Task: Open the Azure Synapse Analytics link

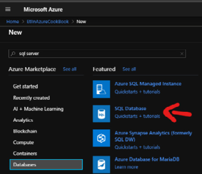Action: (153, 136)
